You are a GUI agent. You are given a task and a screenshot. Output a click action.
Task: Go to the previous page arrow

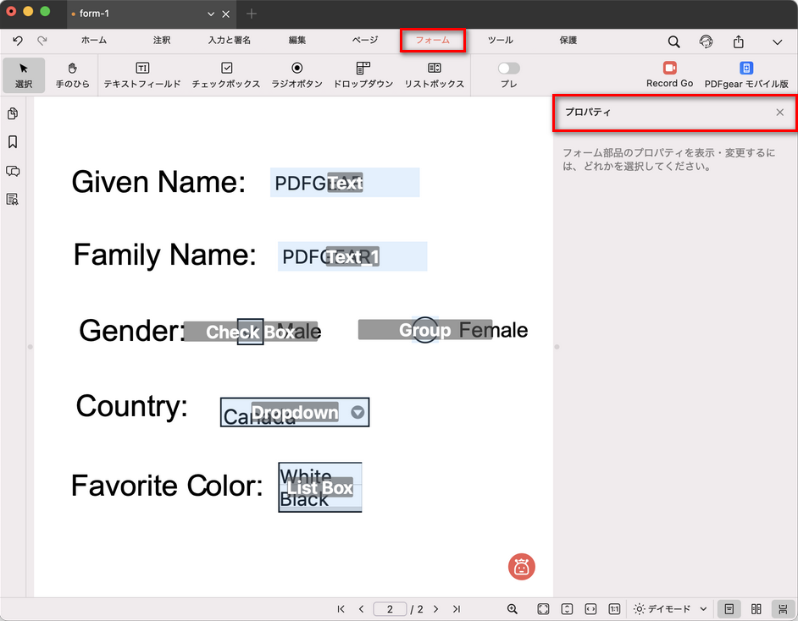[x=362, y=609]
